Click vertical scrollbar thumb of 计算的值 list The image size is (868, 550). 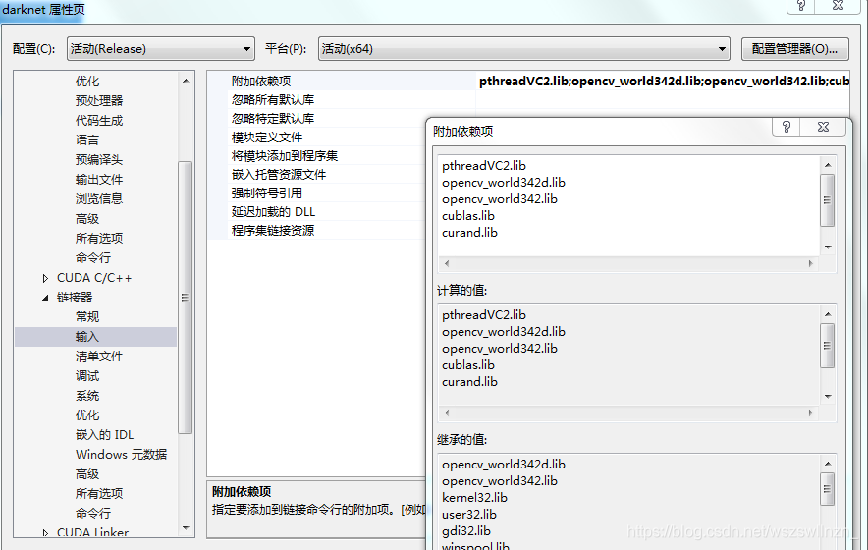(x=827, y=346)
